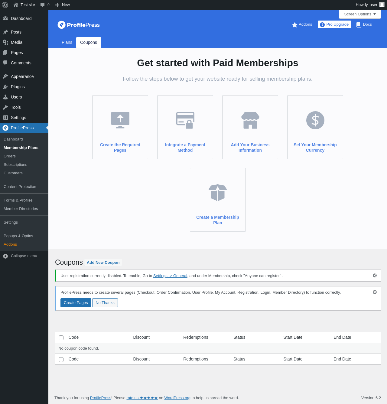Image resolution: width=387 pixels, height=404 pixels.
Task: Click the ProfilePress link in the footer
Action: 101,398
